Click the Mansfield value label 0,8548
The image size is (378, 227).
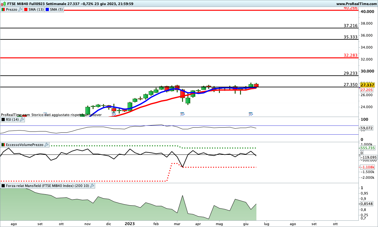pos(367,204)
